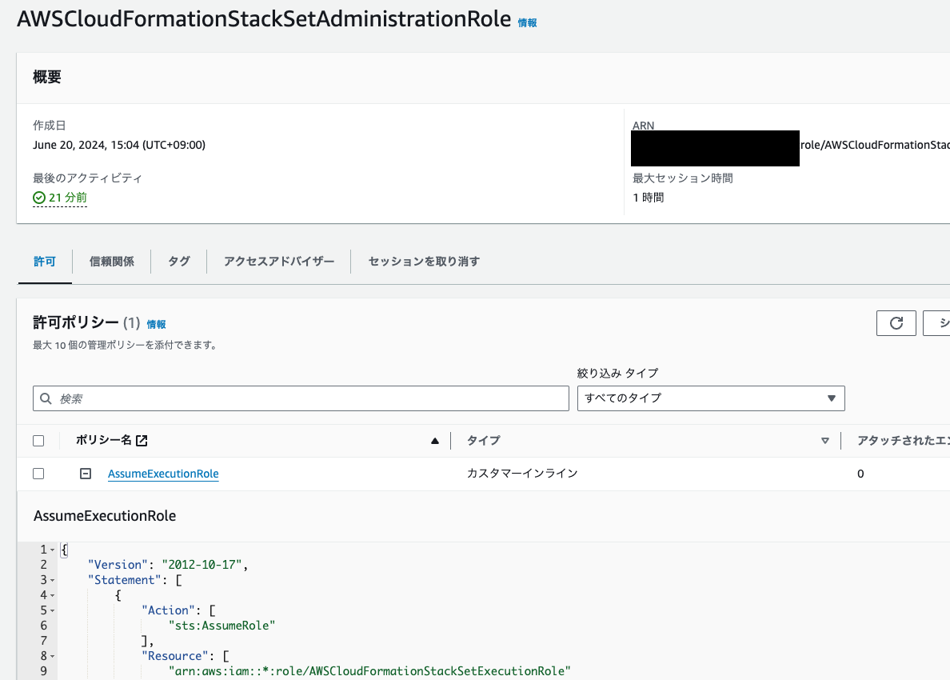
Task: Check the AssumeExecutionRole row checkbox
Action: tap(38, 473)
